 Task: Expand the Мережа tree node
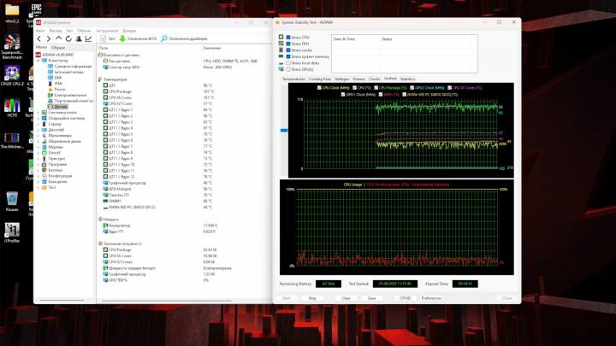[x=38, y=147]
